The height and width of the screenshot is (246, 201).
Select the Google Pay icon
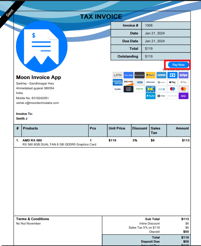(x=183, y=82)
